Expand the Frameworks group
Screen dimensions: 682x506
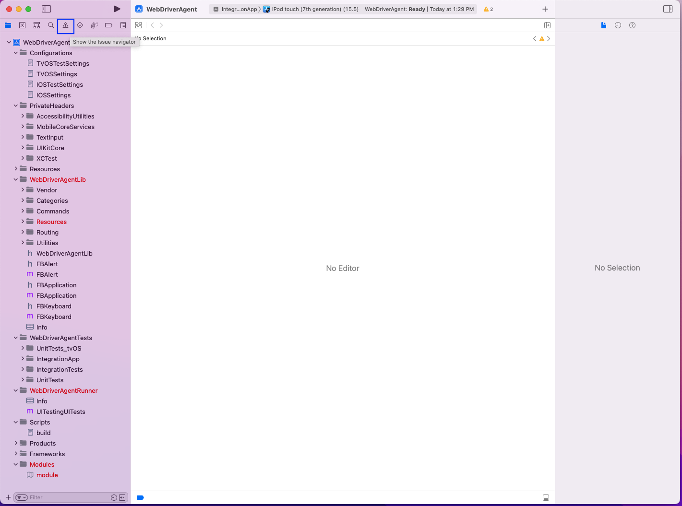point(16,454)
